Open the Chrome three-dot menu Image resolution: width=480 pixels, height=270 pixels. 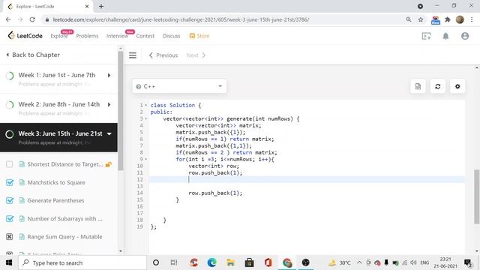click(x=472, y=19)
